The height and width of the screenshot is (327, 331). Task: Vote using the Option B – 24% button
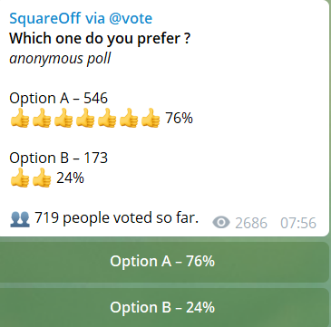tap(164, 307)
